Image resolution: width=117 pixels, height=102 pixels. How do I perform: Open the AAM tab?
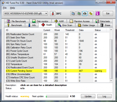(59, 21)
